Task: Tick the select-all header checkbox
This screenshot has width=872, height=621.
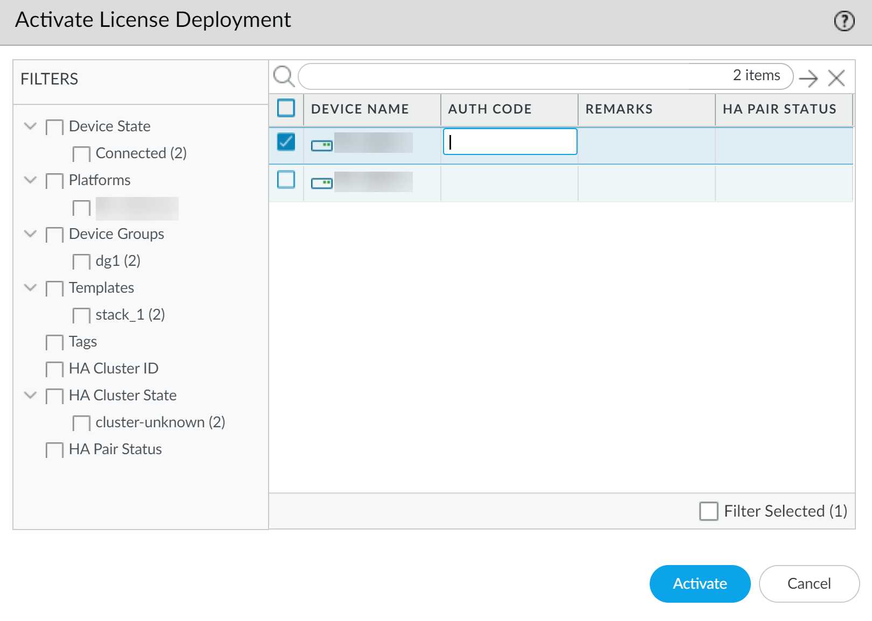Action: (286, 108)
